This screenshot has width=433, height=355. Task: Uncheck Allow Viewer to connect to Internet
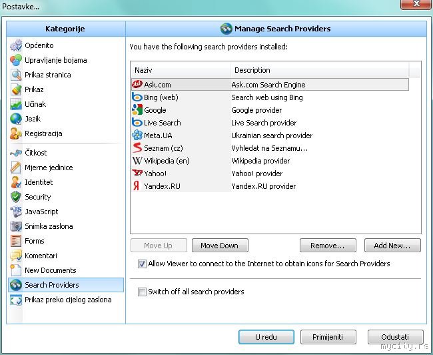[x=142, y=264]
